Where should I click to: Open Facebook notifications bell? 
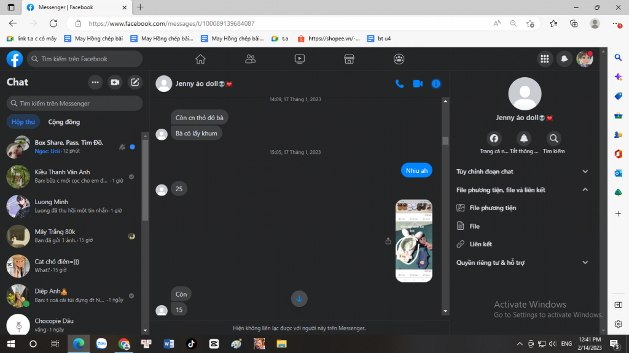pos(564,59)
